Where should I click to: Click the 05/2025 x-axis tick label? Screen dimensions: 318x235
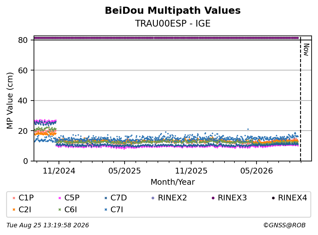pos(124,171)
